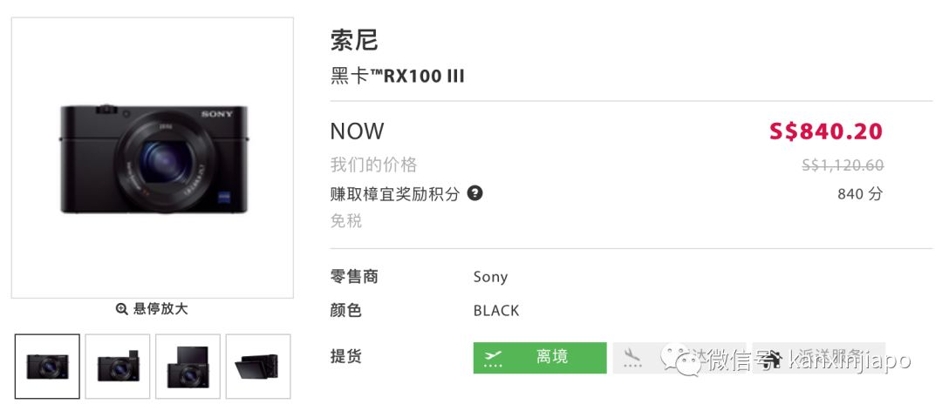Click the 索尼 brand name heading

pyautogui.click(x=354, y=40)
